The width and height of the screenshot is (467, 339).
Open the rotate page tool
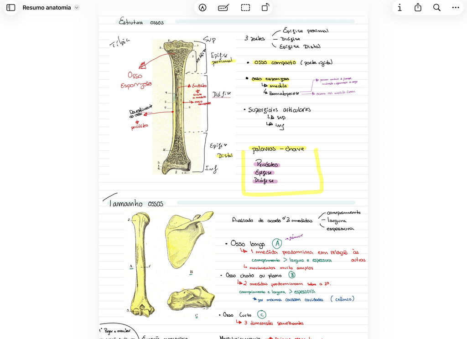(265, 7)
